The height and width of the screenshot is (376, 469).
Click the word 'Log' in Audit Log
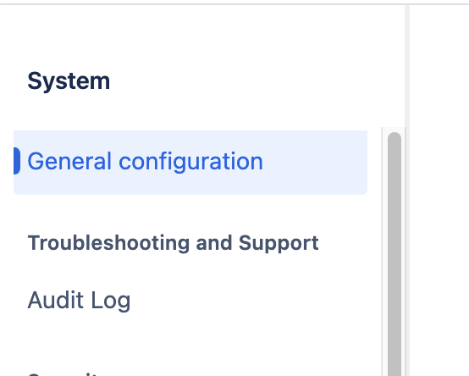tap(111, 301)
